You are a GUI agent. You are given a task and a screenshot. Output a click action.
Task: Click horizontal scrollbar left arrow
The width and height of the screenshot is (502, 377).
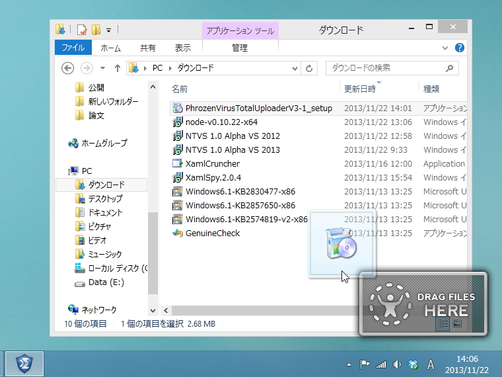pos(166,310)
